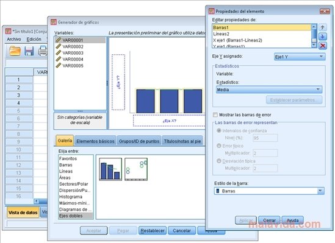Select Desviación típica radio option
The width and height of the screenshot is (335, 243).
(219, 161)
